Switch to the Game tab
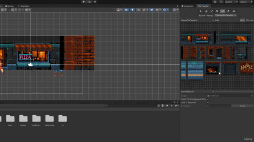 [9, 6]
